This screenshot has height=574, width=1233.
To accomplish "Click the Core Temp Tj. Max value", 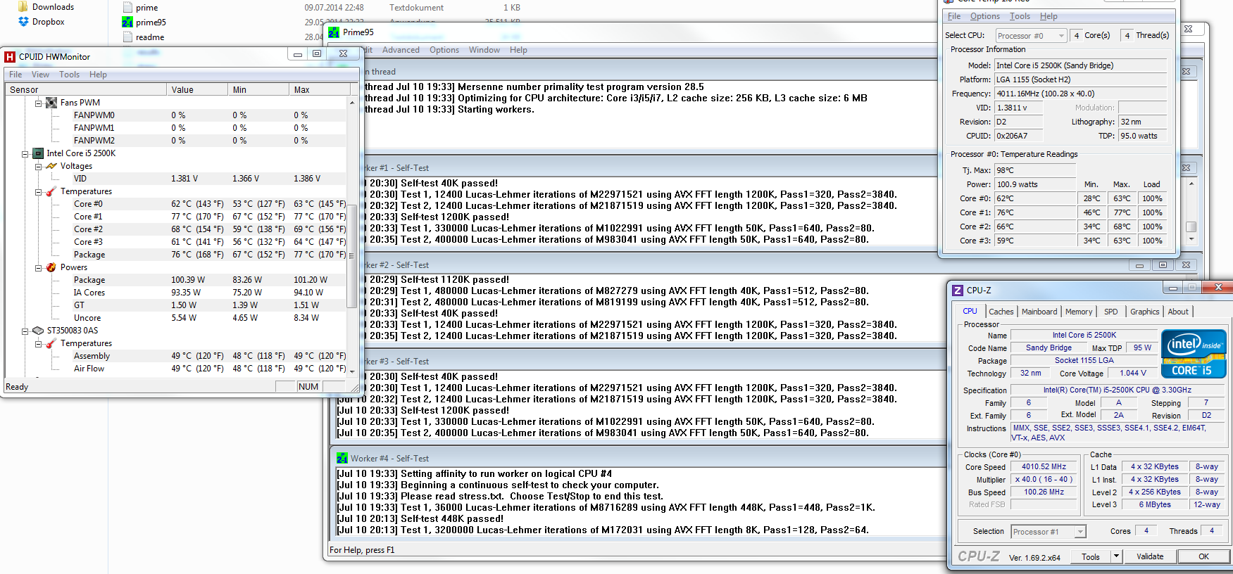I will tap(1034, 170).
